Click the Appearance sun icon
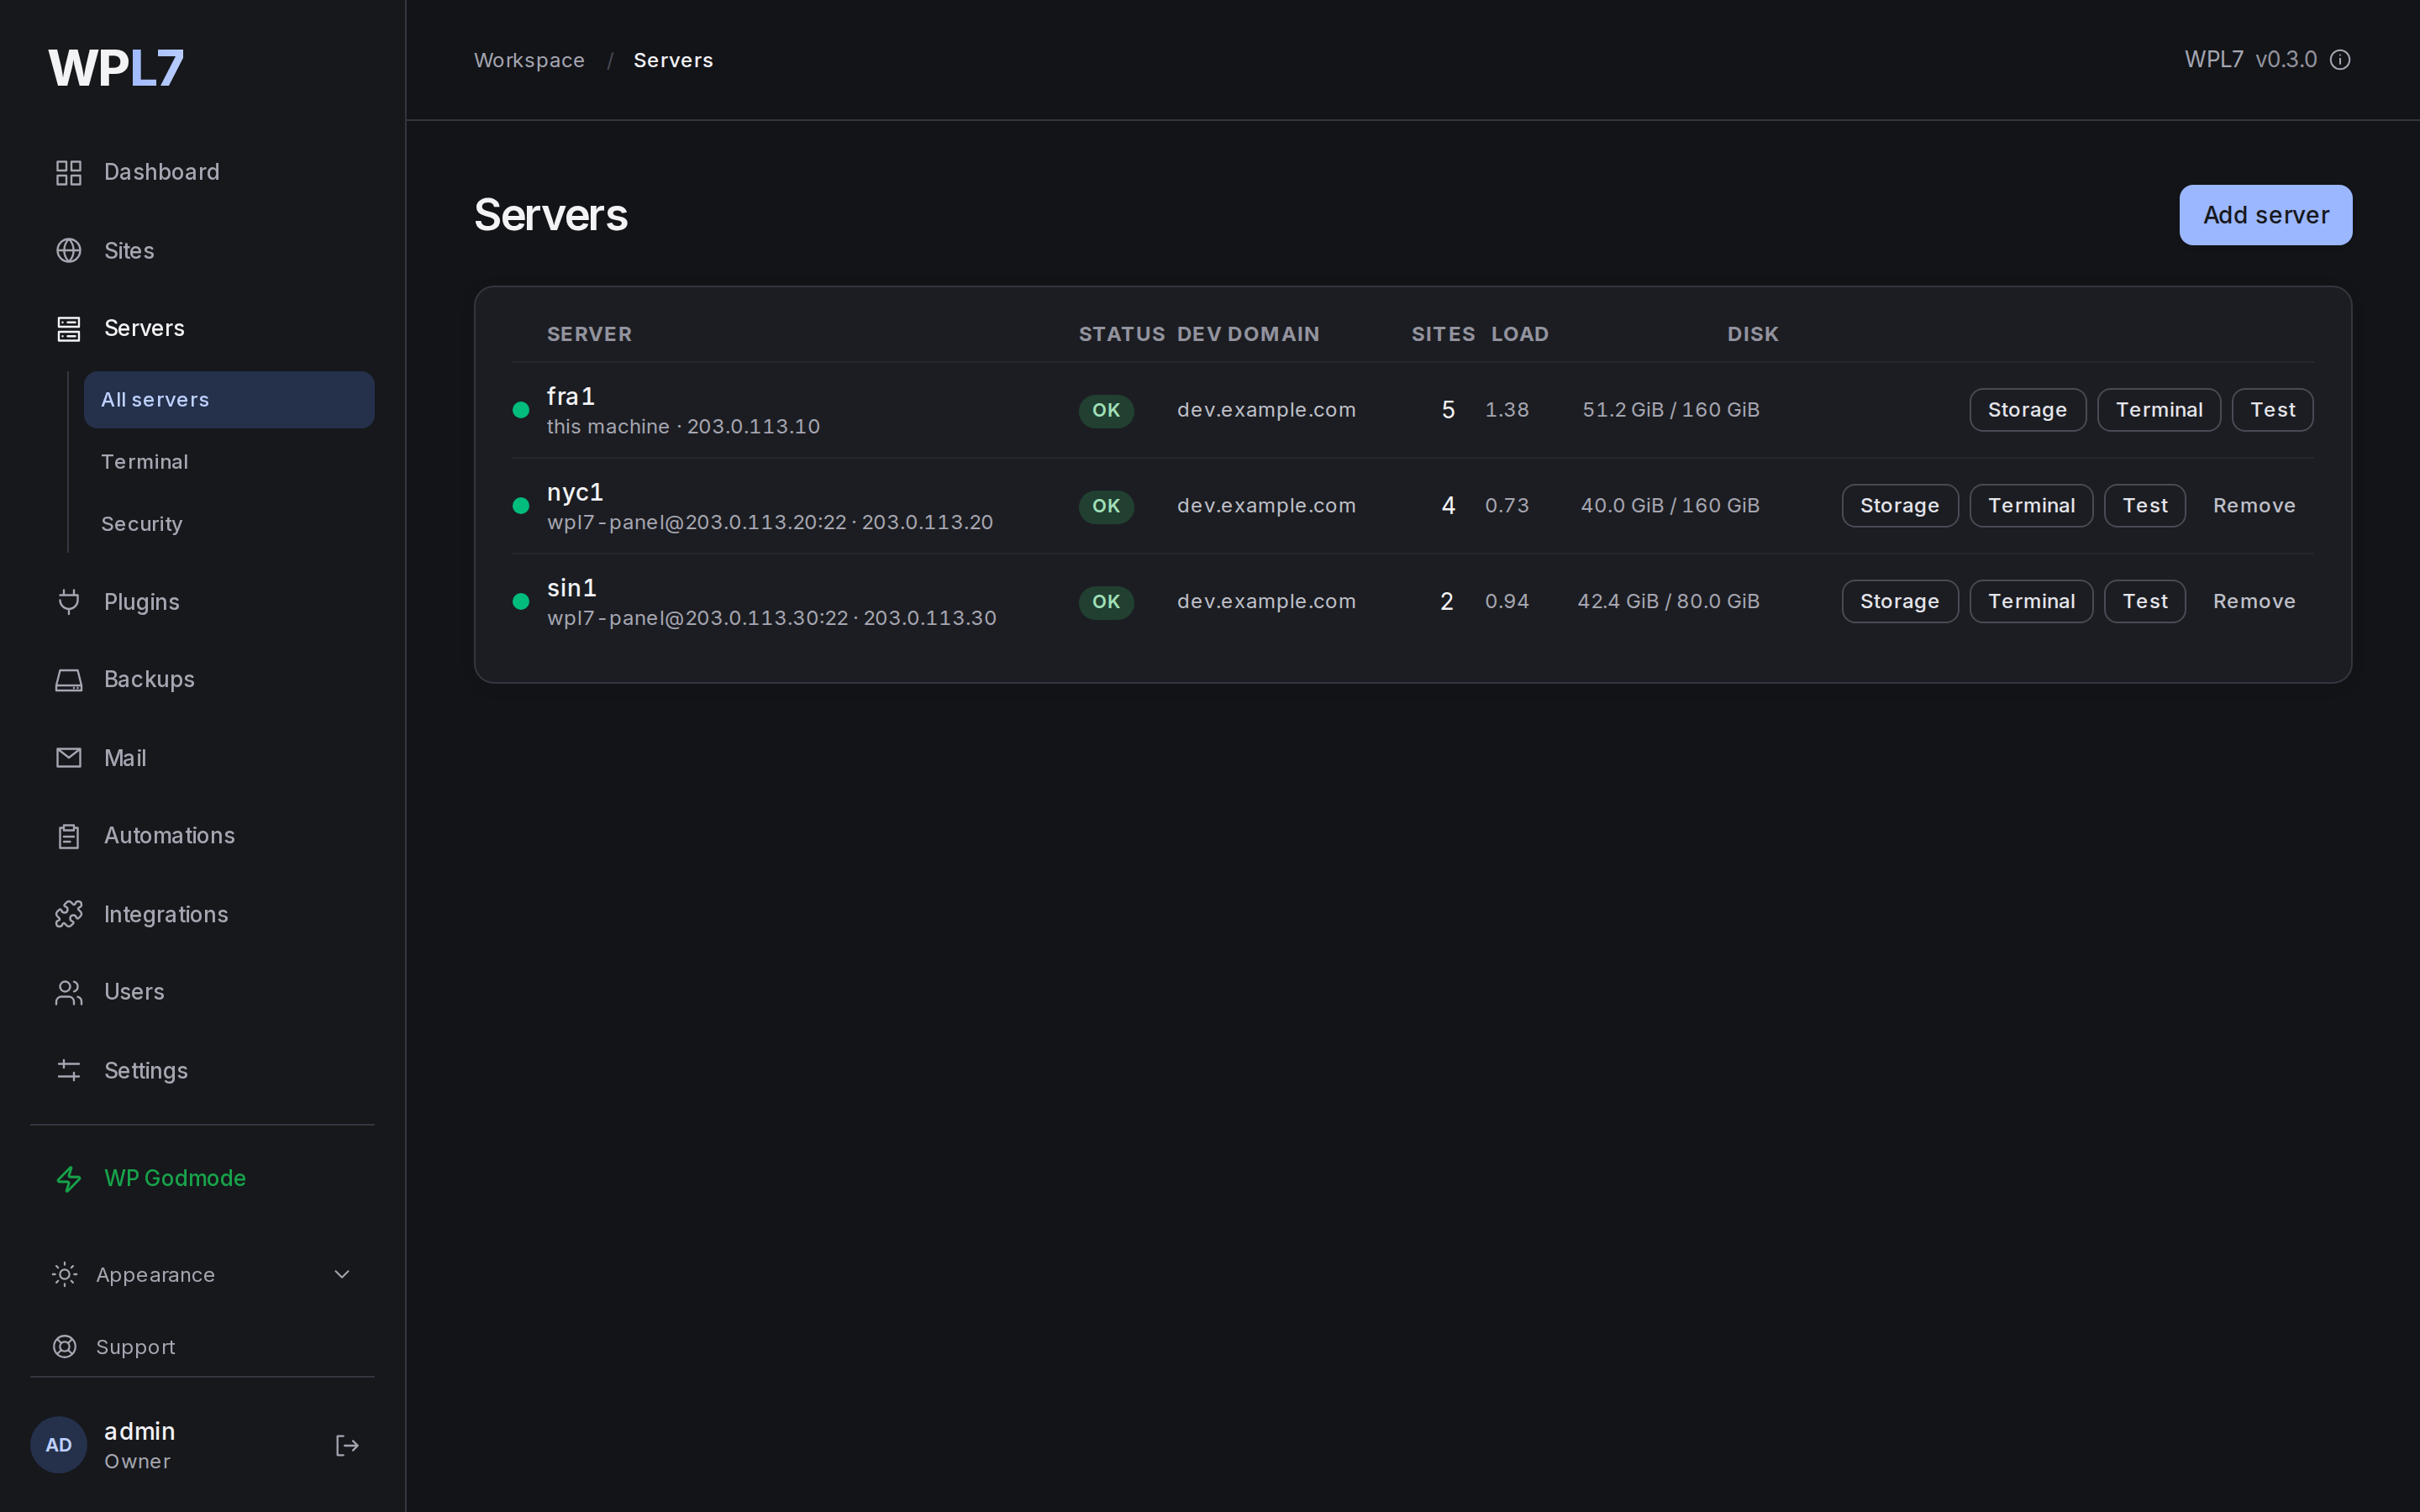Image resolution: width=2420 pixels, height=1512 pixels. pos(64,1274)
